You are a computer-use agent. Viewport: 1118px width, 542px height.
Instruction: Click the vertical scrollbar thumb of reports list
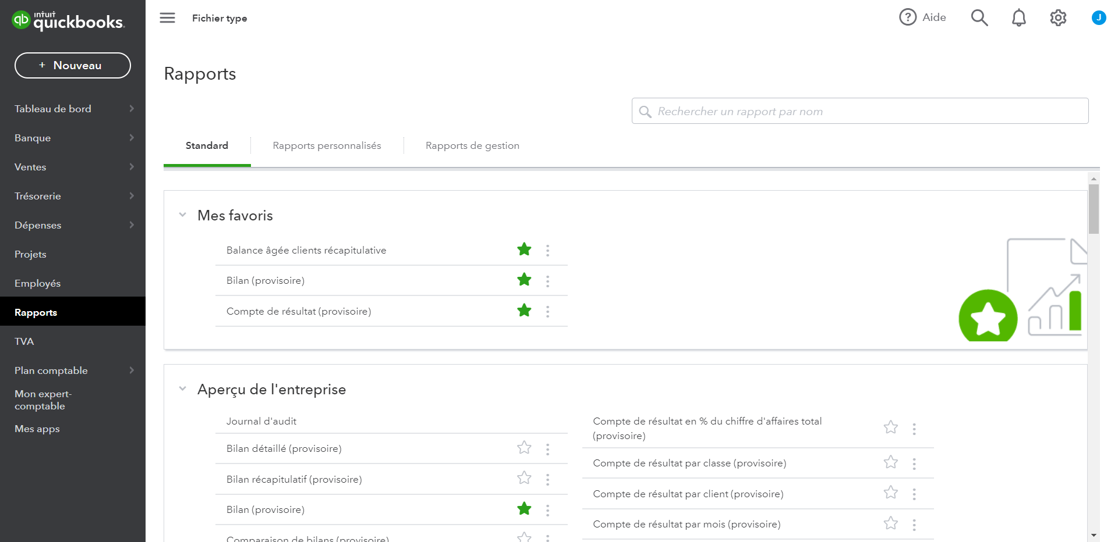[1094, 209]
